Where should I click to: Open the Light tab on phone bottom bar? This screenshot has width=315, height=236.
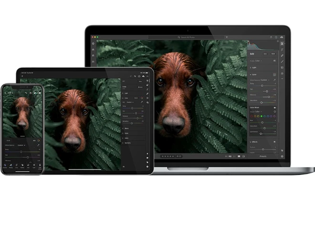pyautogui.click(x=34, y=166)
